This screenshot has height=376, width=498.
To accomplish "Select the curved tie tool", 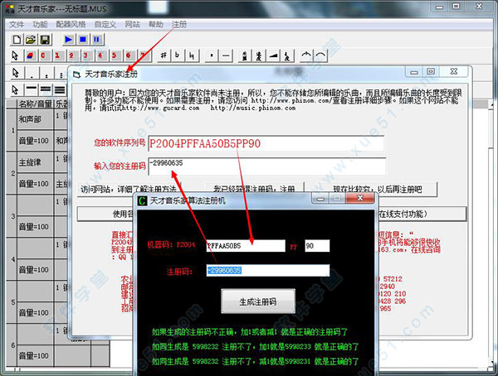I will 320,55.
